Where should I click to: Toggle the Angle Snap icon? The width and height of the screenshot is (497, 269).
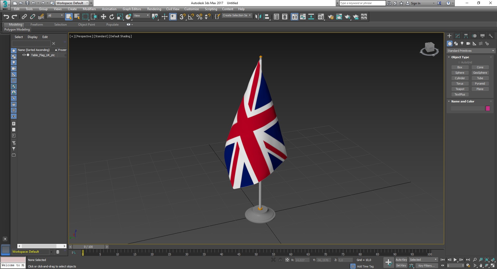191,17
